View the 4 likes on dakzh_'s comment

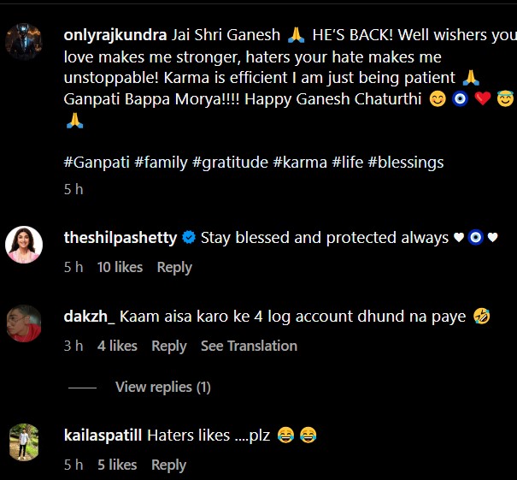point(117,346)
